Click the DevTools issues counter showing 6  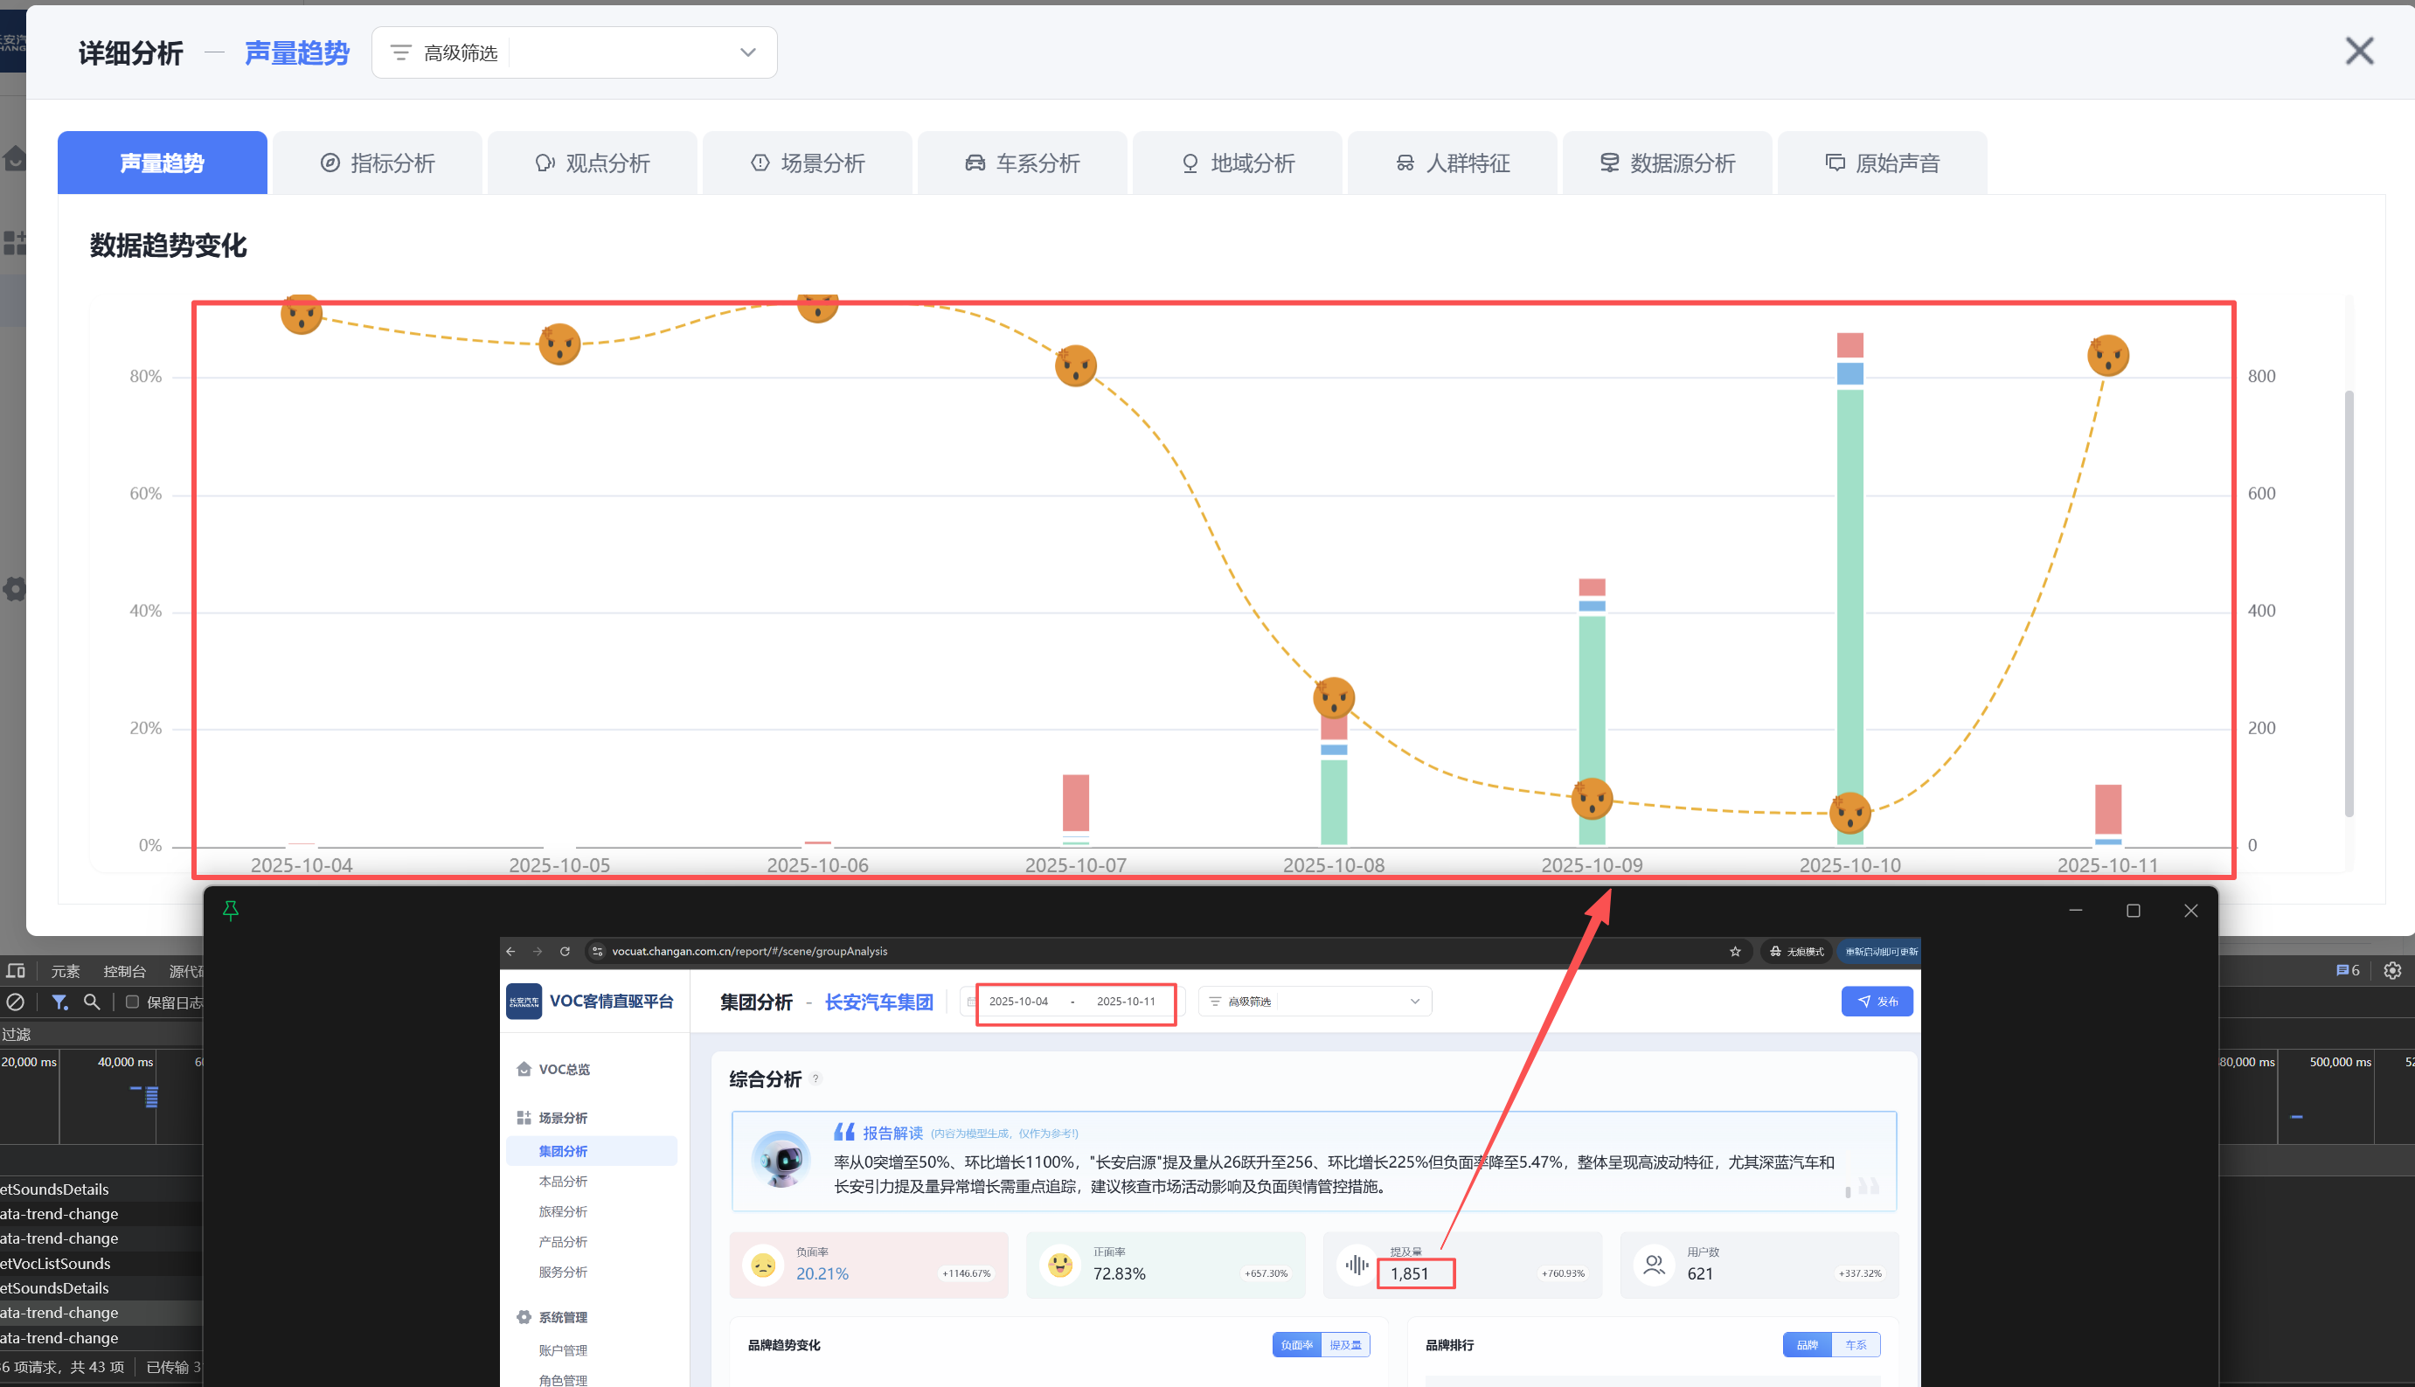[2348, 971]
